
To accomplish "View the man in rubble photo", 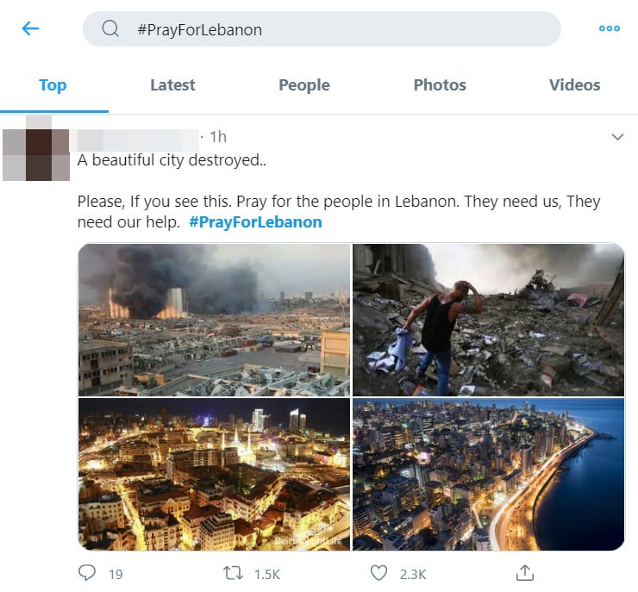I will point(488,320).
